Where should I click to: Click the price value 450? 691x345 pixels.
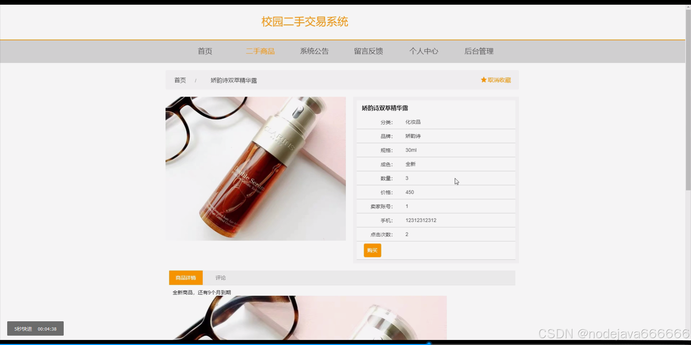(410, 192)
